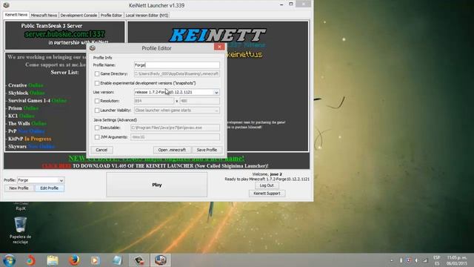This screenshot has height=267, width=474.
Task: Open the Recycle Bin (Papelera de reciclaje)
Action: pyautogui.click(x=20, y=230)
